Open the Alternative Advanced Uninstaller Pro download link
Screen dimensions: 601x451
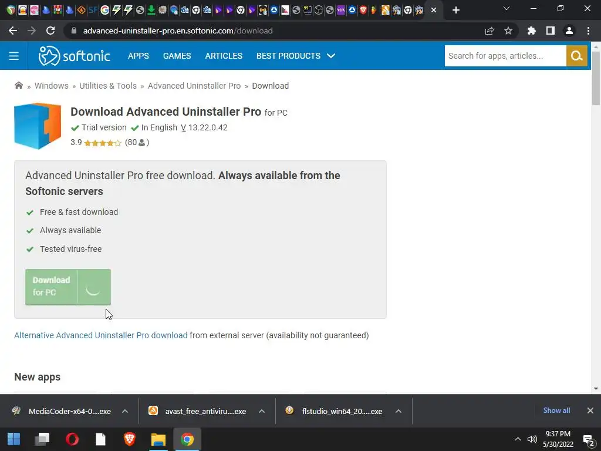point(101,335)
